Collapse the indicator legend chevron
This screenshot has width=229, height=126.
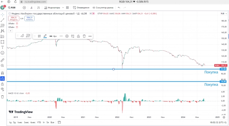click(11, 31)
